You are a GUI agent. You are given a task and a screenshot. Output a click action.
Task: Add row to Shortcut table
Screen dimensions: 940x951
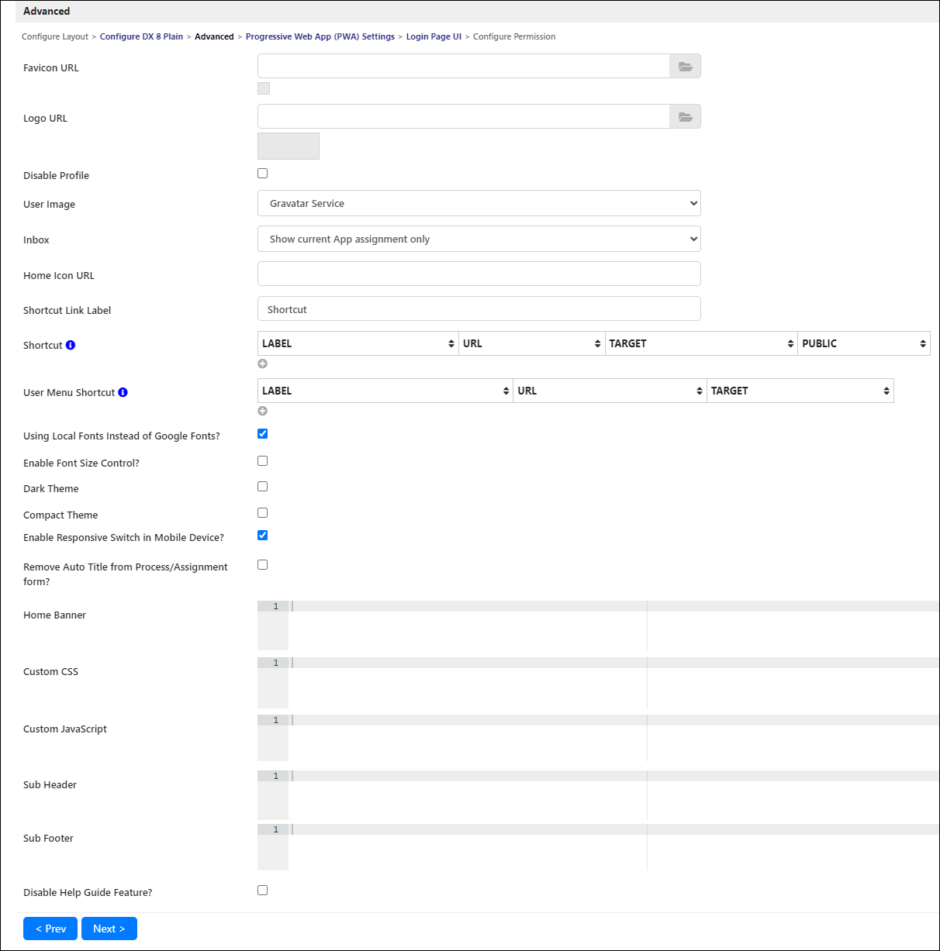(262, 364)
